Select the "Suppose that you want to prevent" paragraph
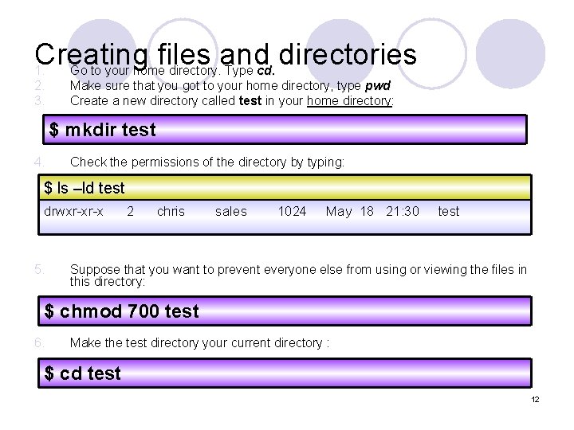 pyautogui.click(x=298, y=276)
